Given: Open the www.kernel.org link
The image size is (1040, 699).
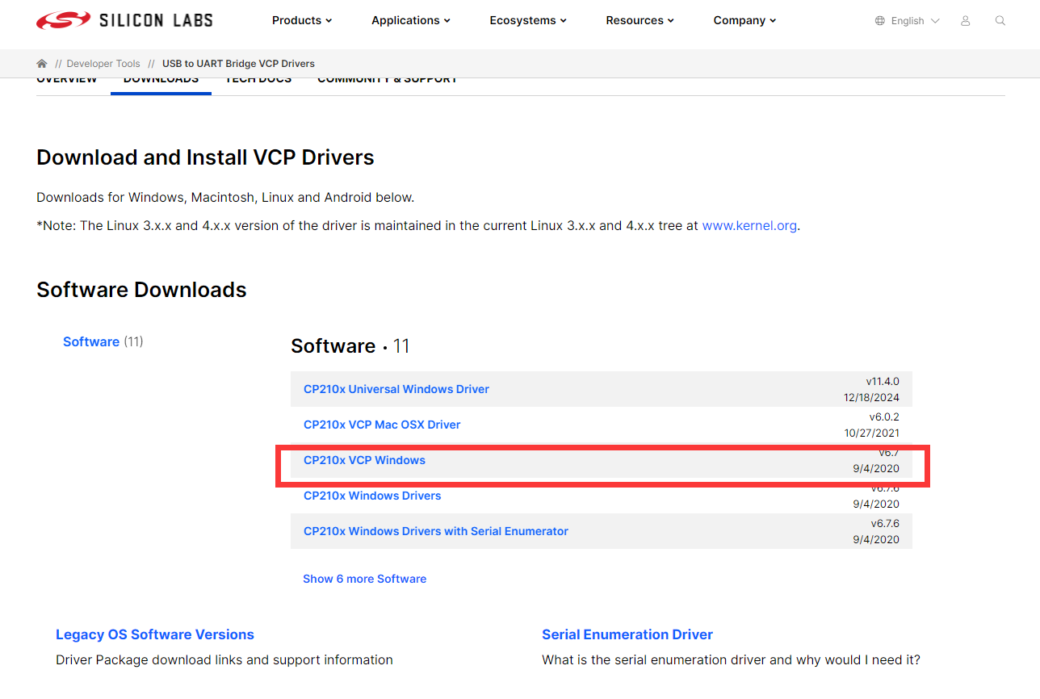Looking at the screenshot, I should coord(749,226).
